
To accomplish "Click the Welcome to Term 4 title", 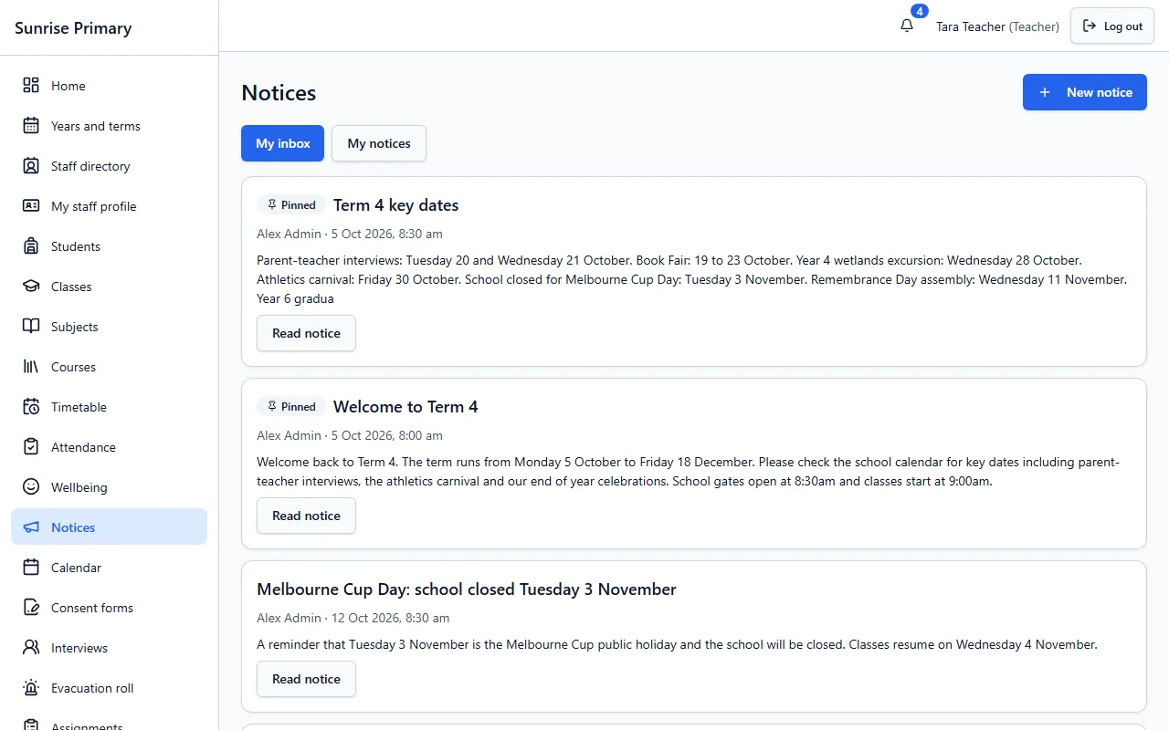I will point(405,407).
